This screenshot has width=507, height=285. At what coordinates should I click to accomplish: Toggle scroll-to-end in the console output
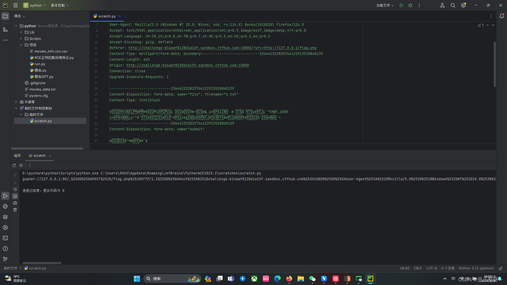pyautogui.click(x=15, y=196)
